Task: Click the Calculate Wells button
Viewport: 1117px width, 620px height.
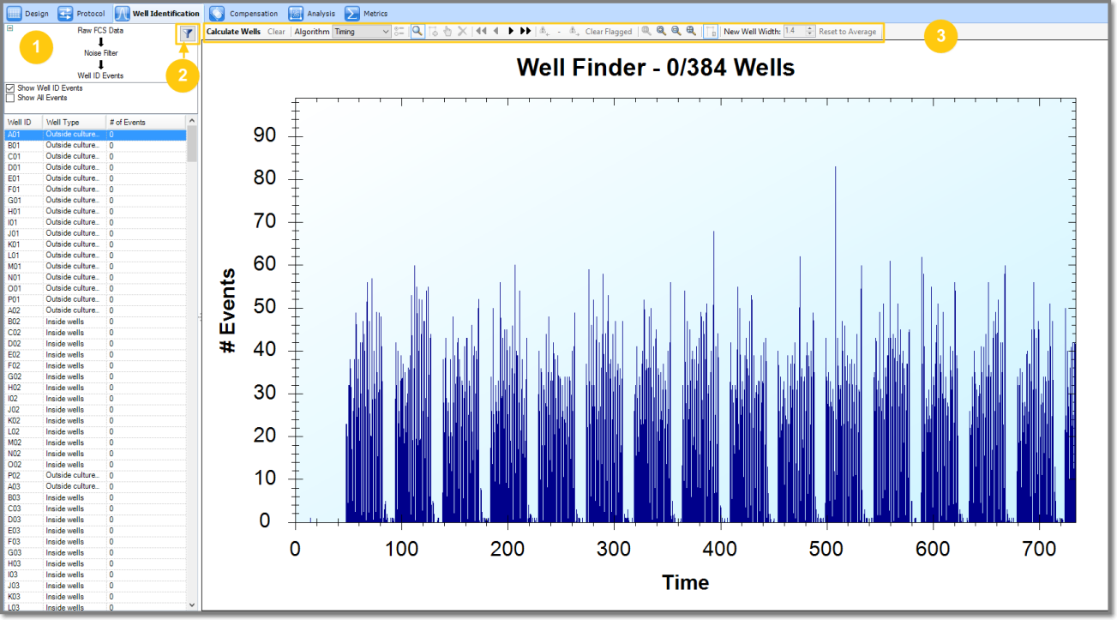Action: point(234,32)
